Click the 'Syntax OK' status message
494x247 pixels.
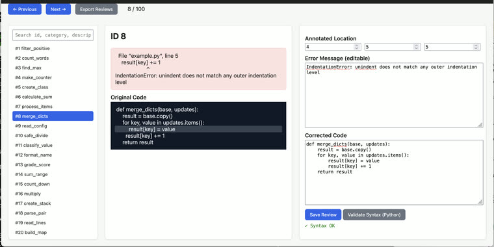pos(320,226)
